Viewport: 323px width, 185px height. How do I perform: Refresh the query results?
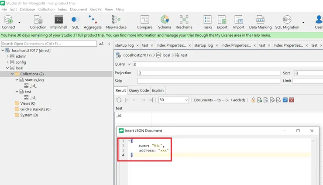[119, 100]
